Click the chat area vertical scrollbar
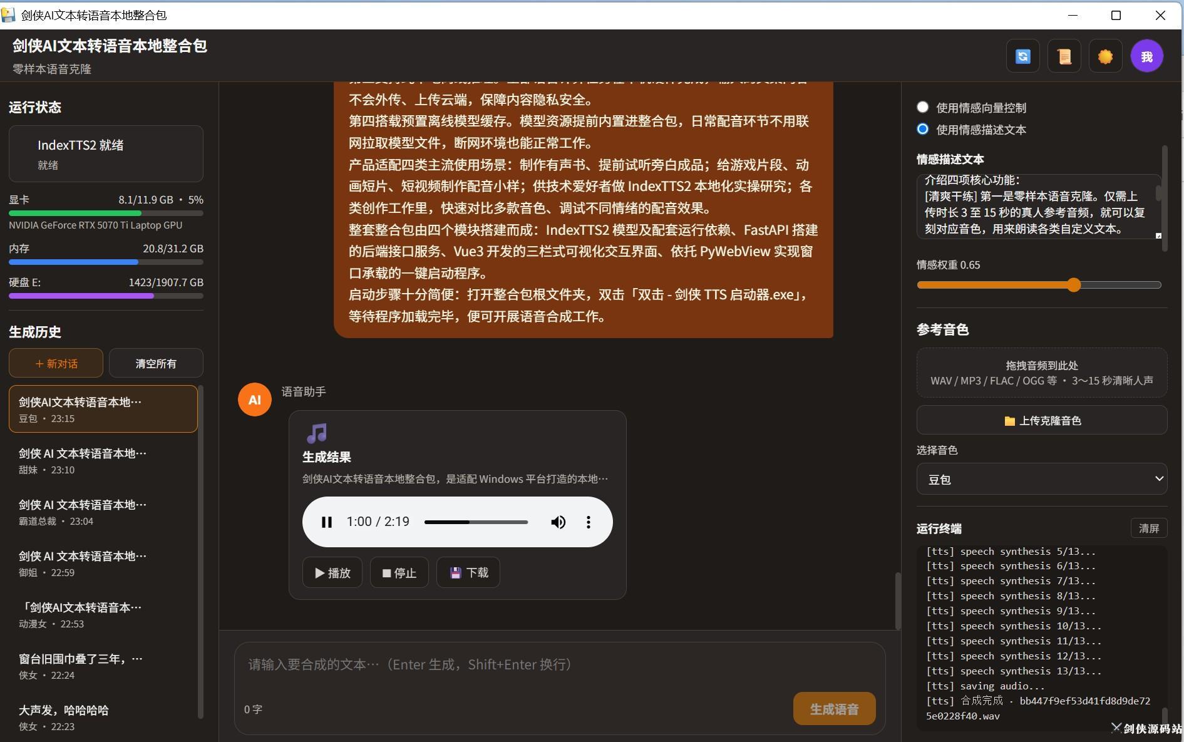The image size is (1184, 742). click(x=898, y=601)
